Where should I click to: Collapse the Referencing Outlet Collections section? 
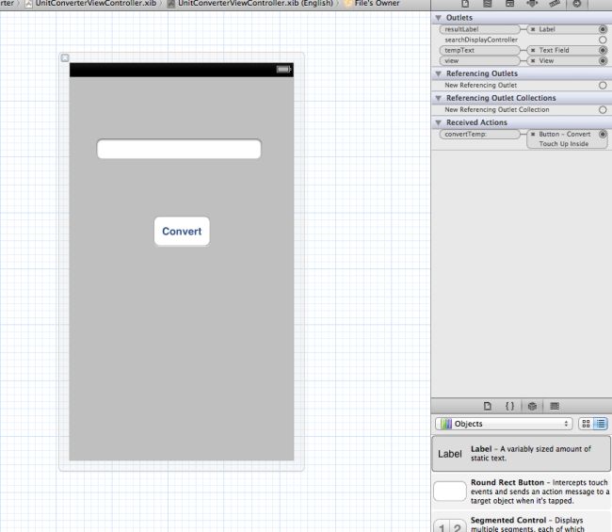click(x=439, y=98)
